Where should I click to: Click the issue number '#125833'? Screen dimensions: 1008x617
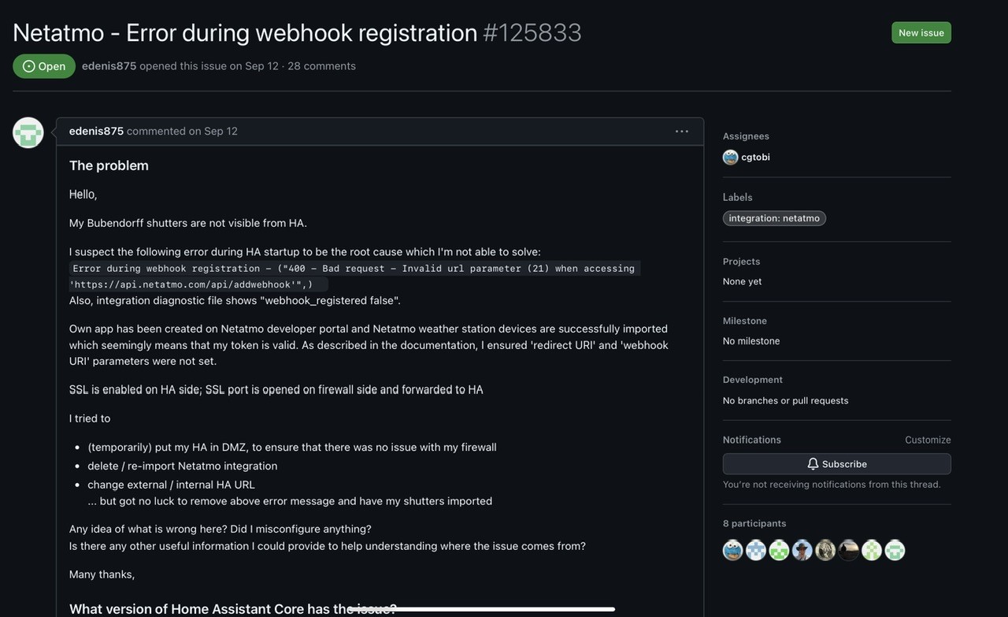pos(532,32)
